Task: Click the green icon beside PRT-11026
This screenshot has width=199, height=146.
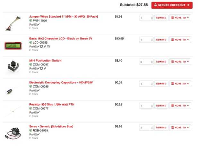Action: (x=30, y=21)
